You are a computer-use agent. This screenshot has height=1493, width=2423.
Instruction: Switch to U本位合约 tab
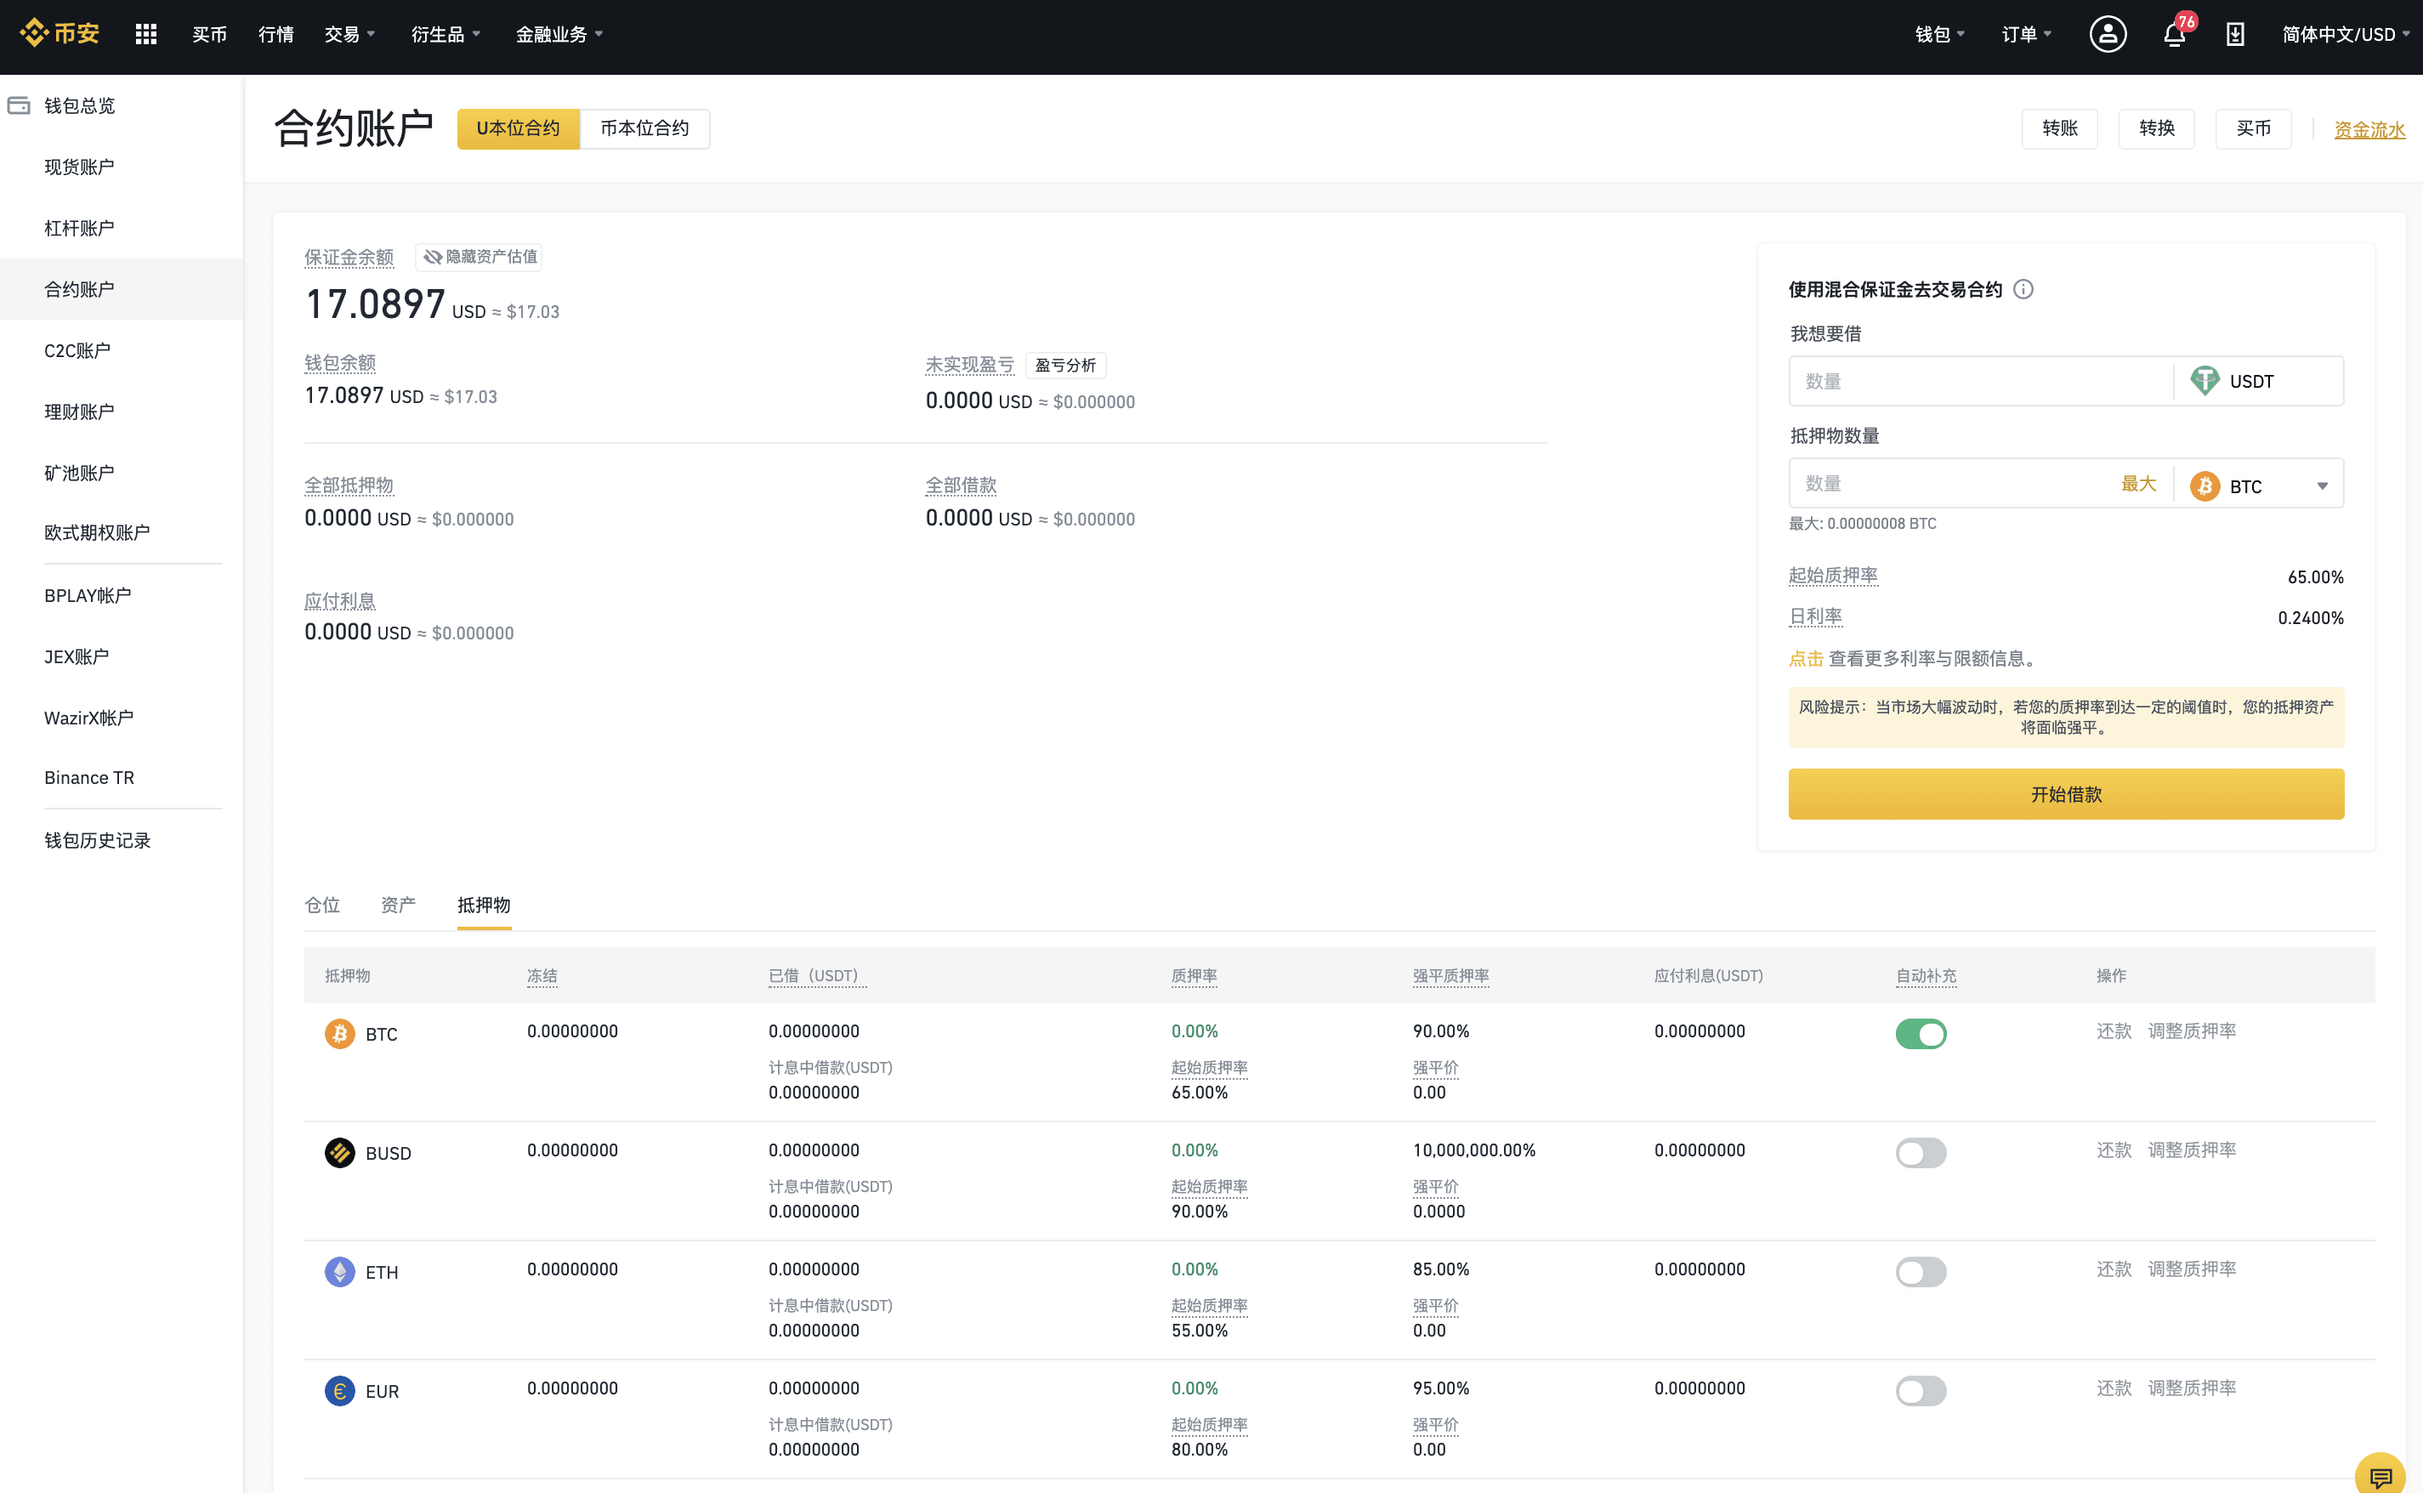click(x=519, y=128)
